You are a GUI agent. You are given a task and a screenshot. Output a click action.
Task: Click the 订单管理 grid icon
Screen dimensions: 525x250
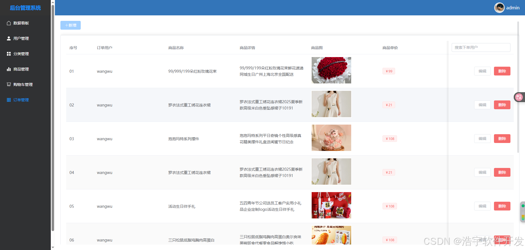(9, 100)
